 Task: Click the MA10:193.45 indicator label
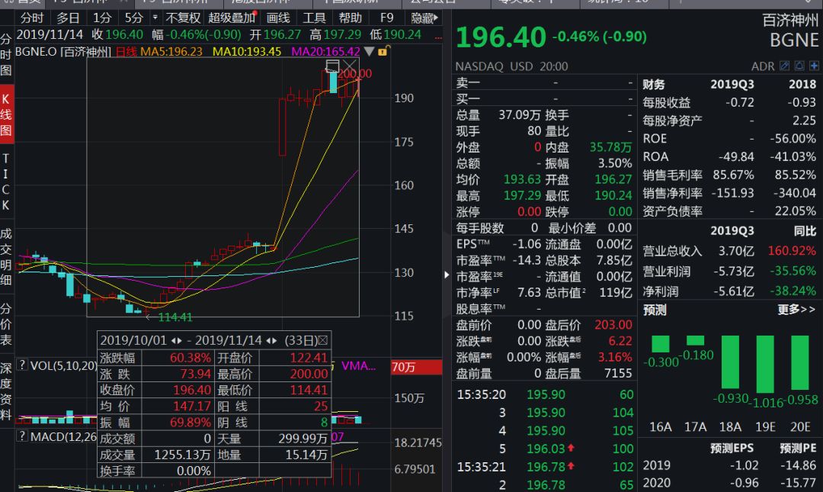pos(247,52)
